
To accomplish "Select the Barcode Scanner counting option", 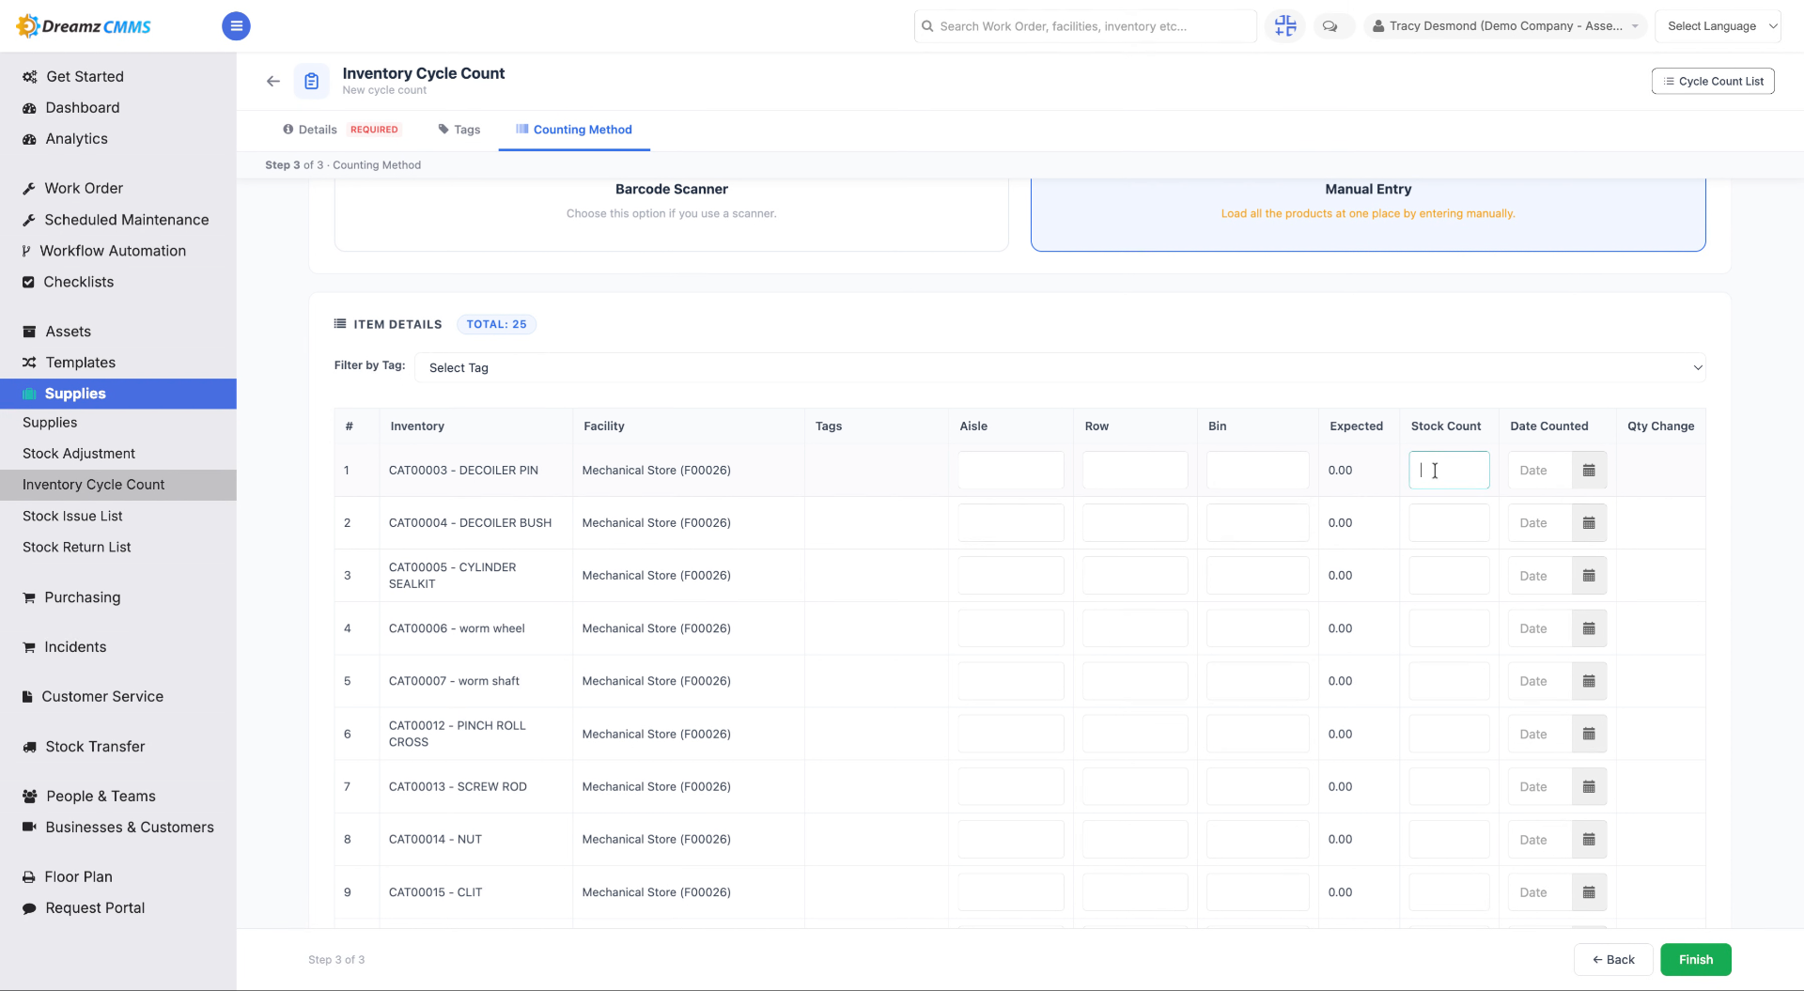I will point(671,214).
